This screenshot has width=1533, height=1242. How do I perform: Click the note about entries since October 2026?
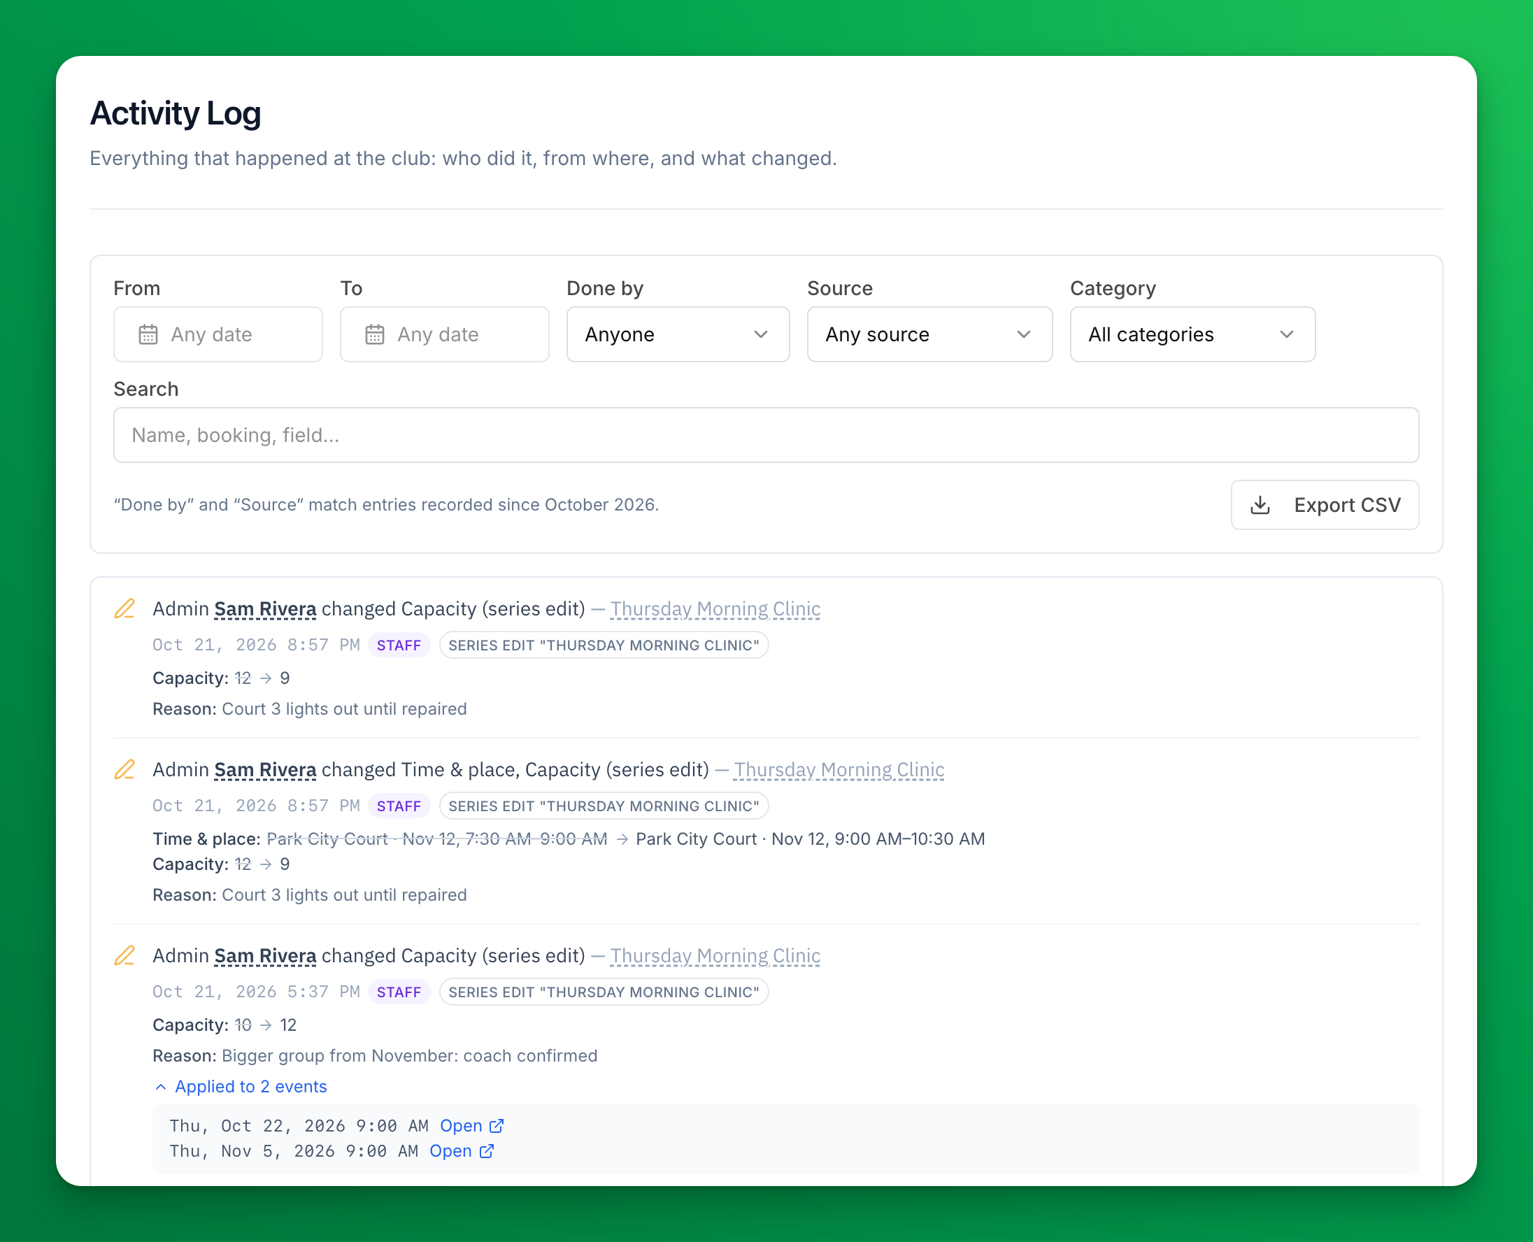(386, 505)
